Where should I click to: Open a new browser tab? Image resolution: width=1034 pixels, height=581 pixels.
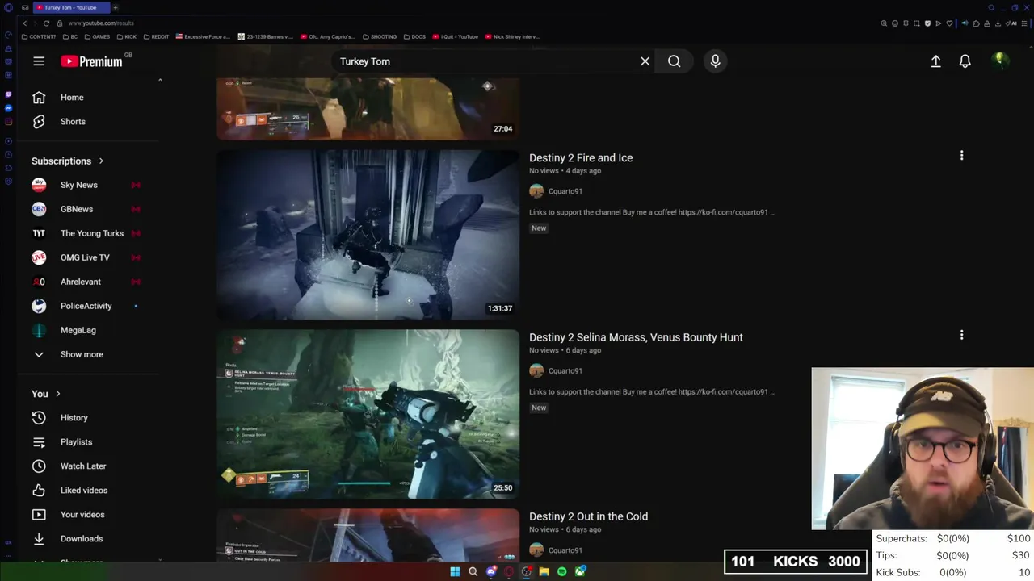[x=116, y=7]
